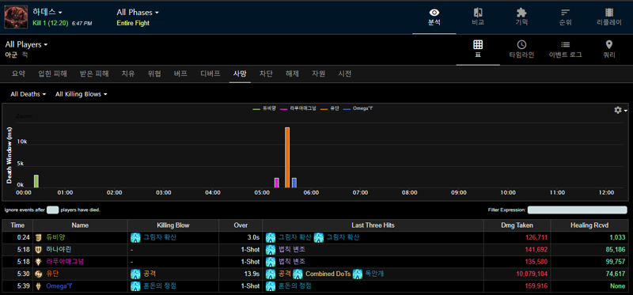Switch to the 입힌 피해 tab
This screenshot has width=633, height=295.
(52, 74)
